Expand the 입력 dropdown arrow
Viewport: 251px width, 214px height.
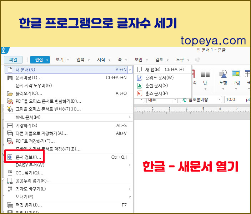pos(89,60)
